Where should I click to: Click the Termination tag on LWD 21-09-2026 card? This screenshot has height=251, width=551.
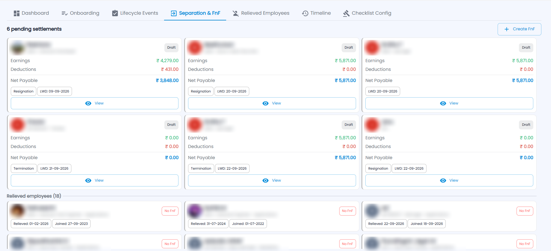click(x=24, y=168)
